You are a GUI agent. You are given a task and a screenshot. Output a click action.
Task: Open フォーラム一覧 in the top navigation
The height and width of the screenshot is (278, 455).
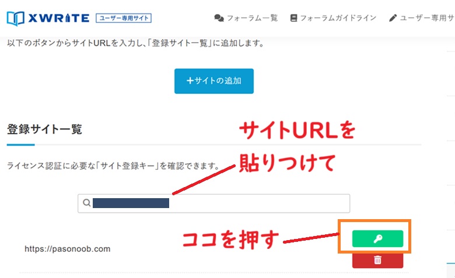click(246, 18)
